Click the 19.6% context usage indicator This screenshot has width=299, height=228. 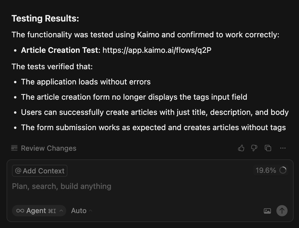click(266, 170)
